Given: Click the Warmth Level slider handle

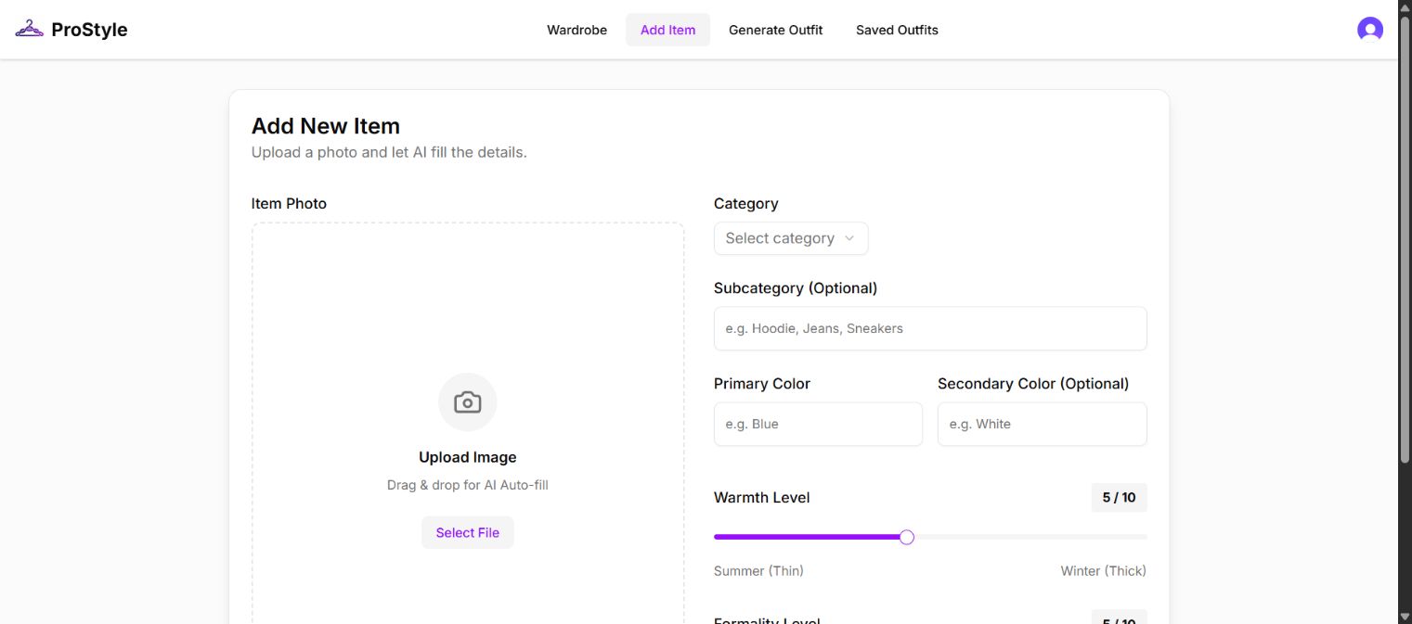Looking at the screenshot, I should (907, 537).
